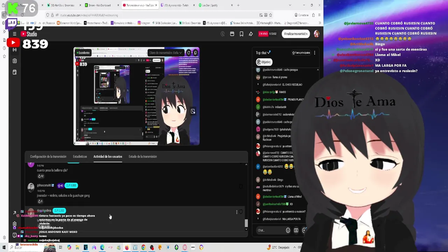Heart the CLP 2.200 Super Chat comment
Image resolution: width=448 pixels, height=252 pixels.
click(241, 212)
